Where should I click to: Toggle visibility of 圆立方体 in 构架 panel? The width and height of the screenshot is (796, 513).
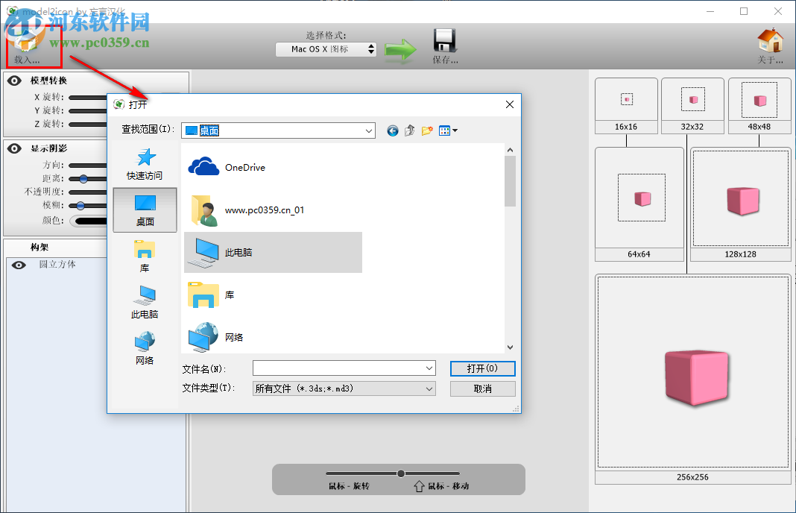tap(18, 264)
